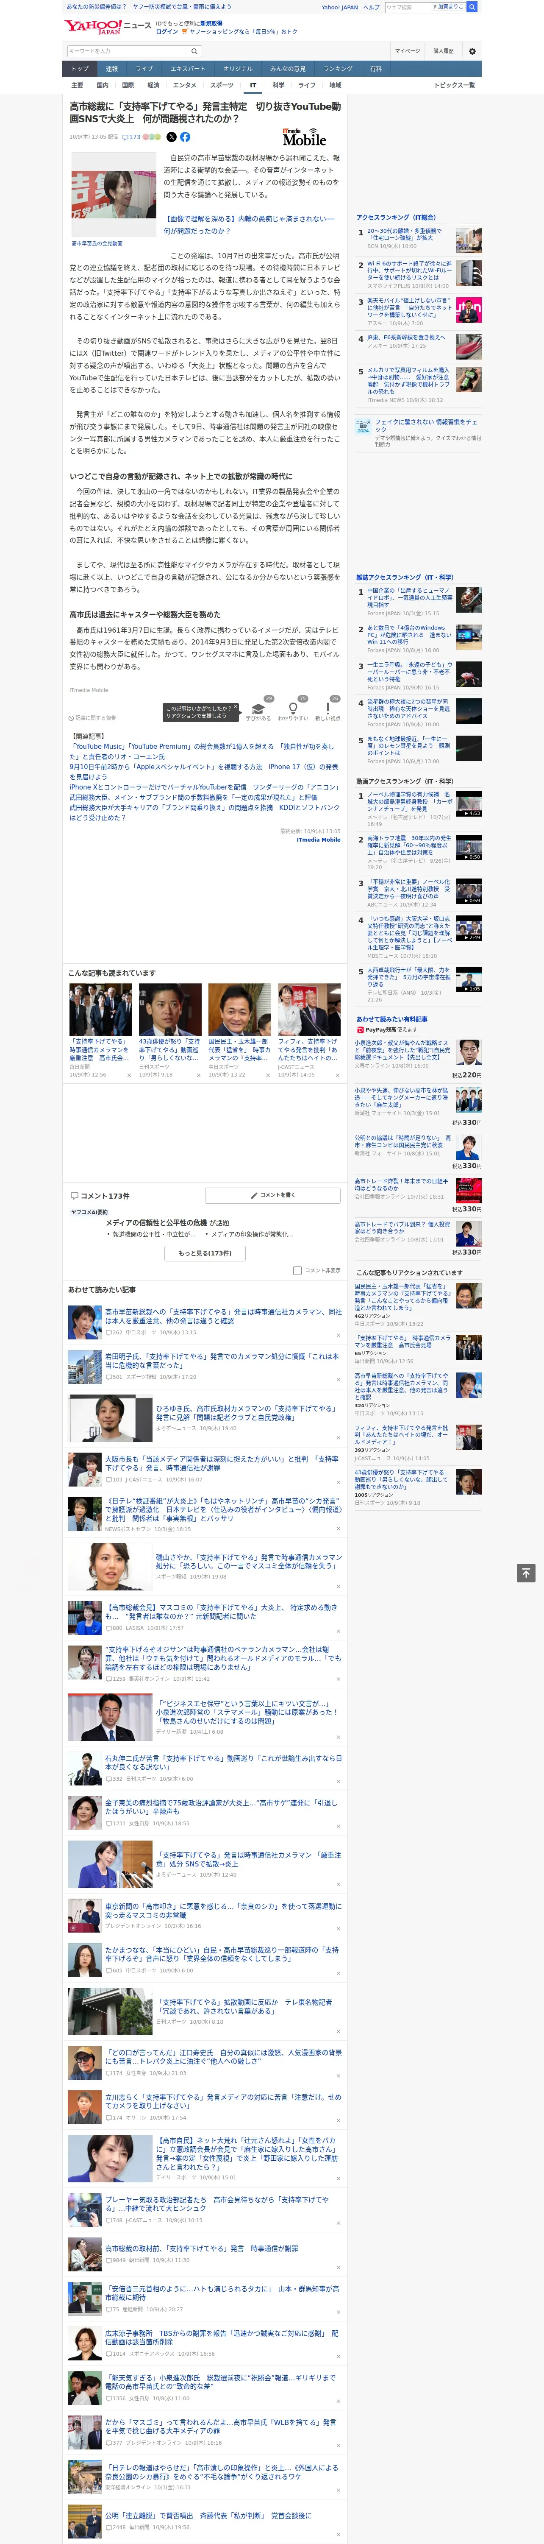Open related article about YouTube Music 1億人

tap(203, 752)
